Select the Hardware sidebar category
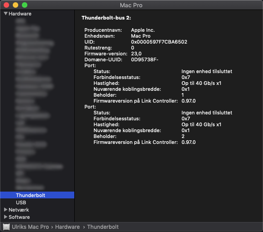Image resolution: width=263 pixels, height=232 pixels. coord(20,14)
